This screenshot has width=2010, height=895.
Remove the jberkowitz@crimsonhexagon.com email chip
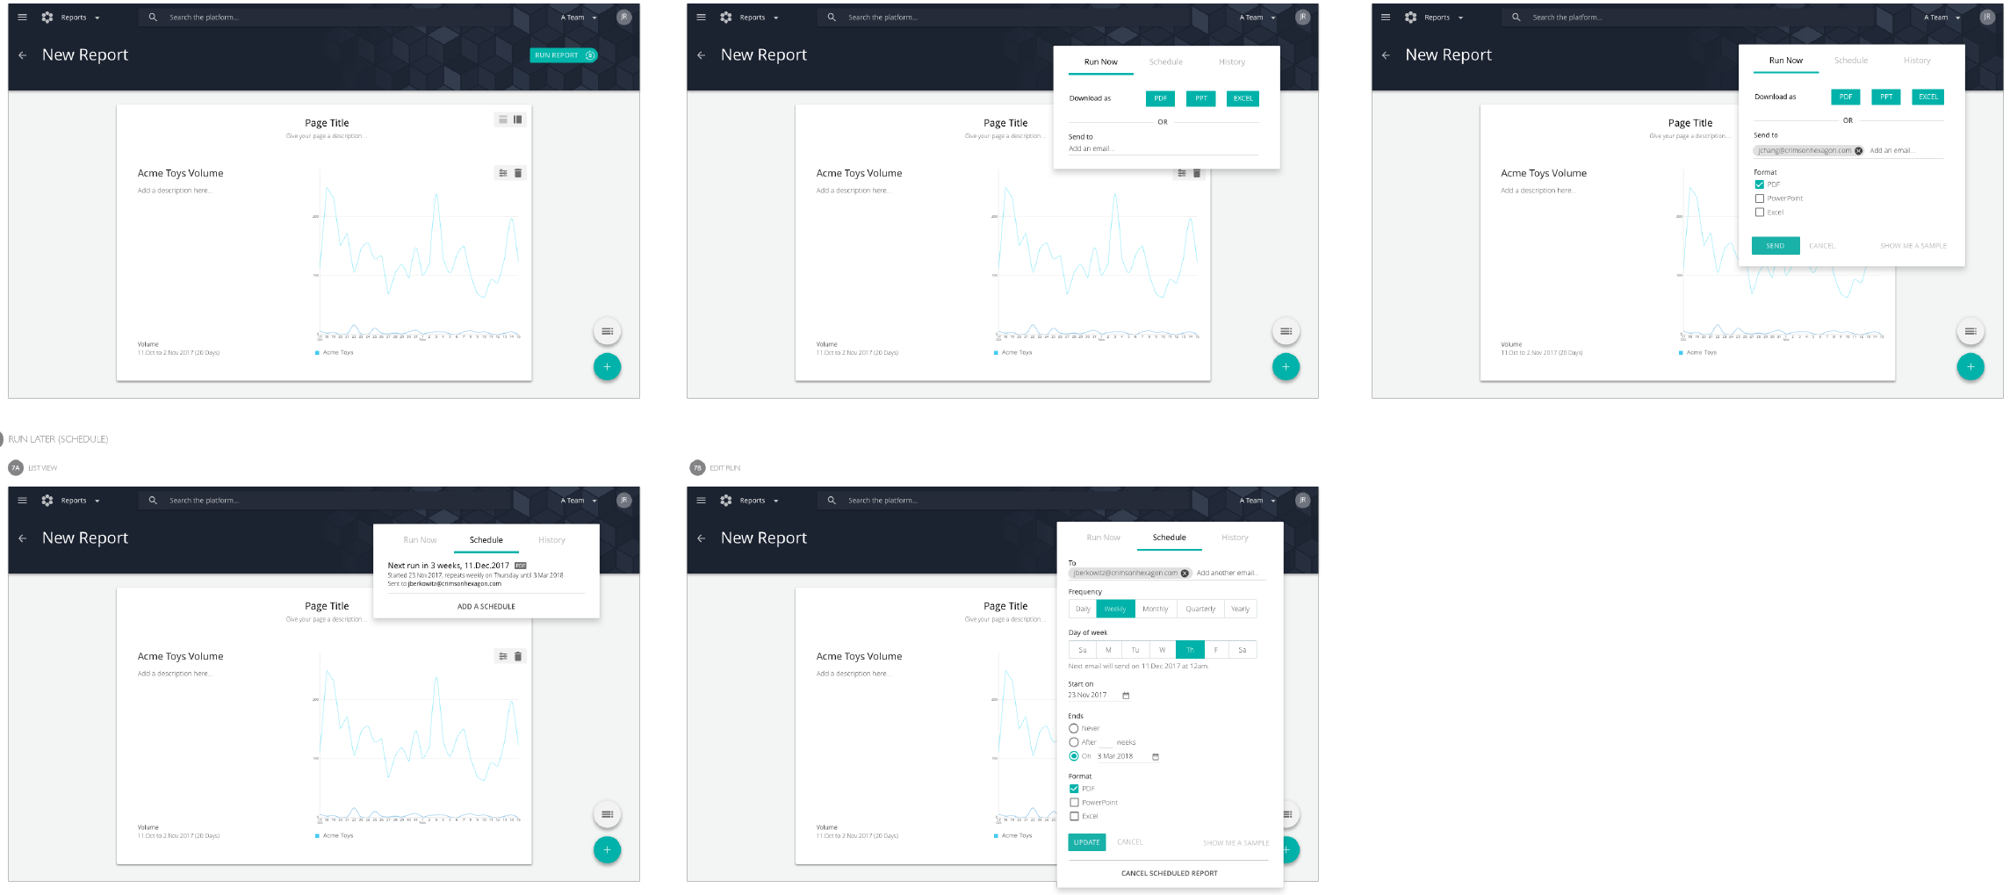click(1185, 574)
